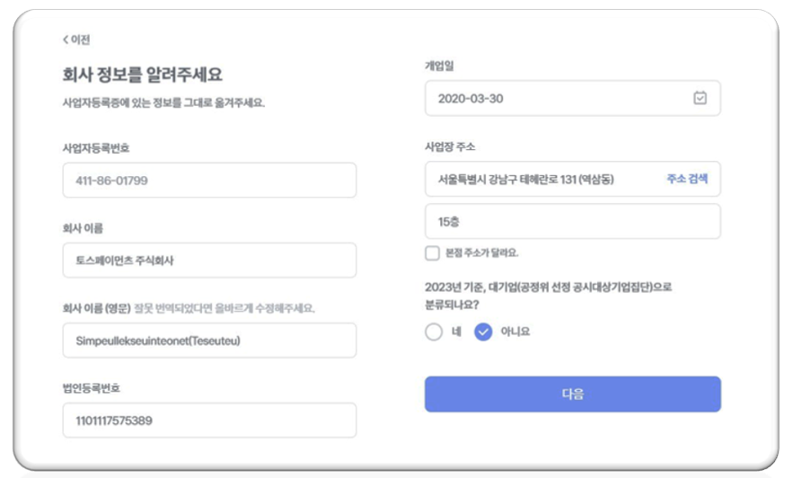Focus the 사업자등록번호 input with 411-86-01799

(209, 181)
